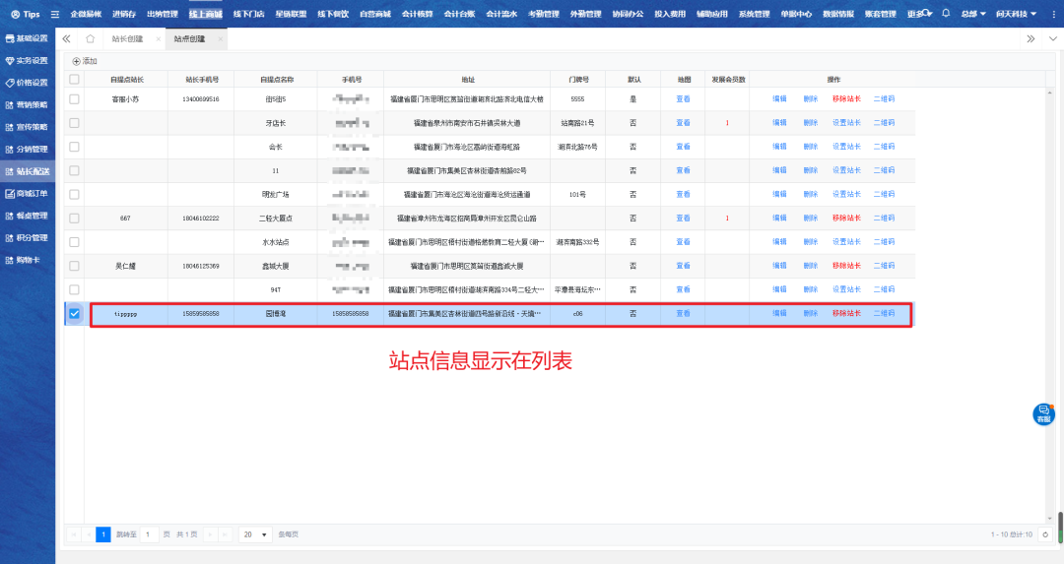
Task: Click the refresh icon in the pagination bar
Action: tap(1045, 534)
